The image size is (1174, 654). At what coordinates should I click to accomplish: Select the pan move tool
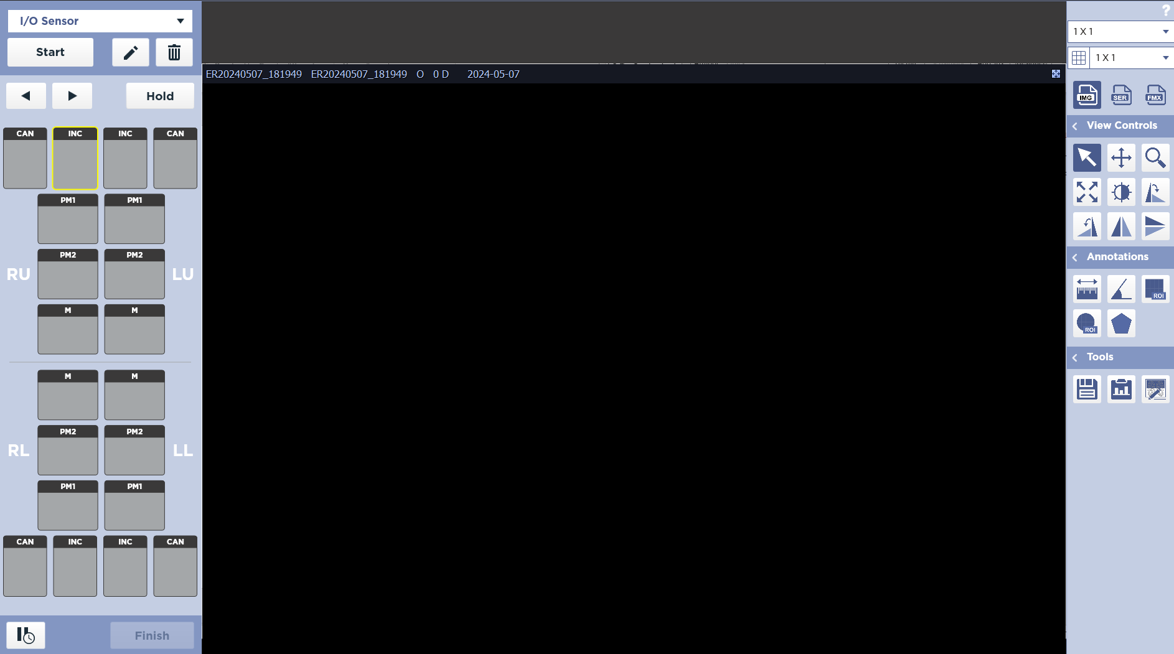click(1121, 158)
